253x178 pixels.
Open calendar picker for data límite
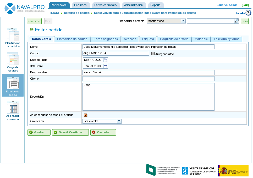click(x=106, y=66)
